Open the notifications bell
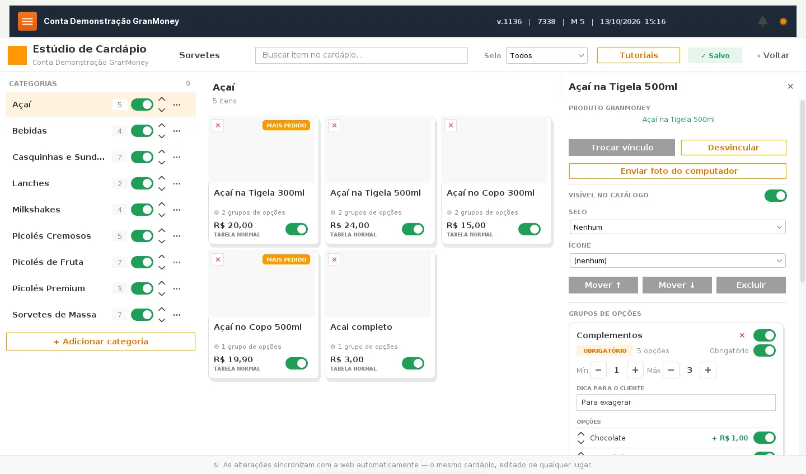Viewport: 806px width, 474px height. click(x=763, y=21)
